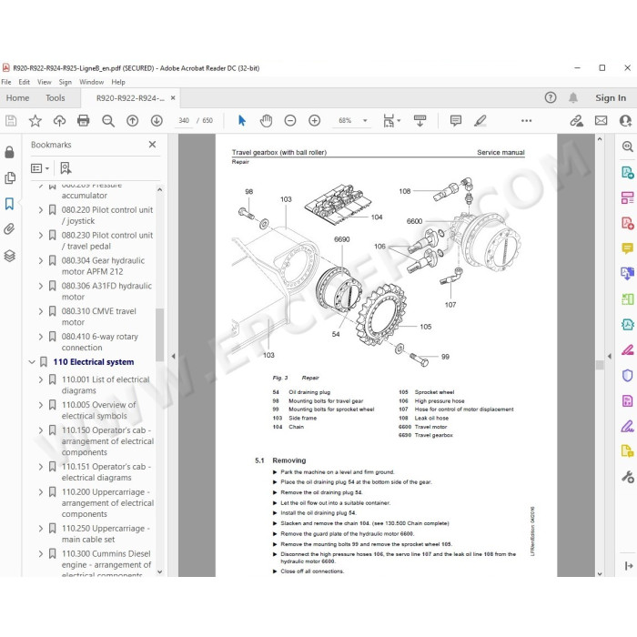The width and height of the screenshot is (637, 637).
Task: Open search tool at top of right pane
Action: click(x=628, y=147)
